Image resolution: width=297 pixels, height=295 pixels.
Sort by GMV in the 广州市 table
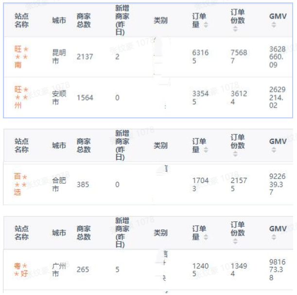tap(274, 237)
